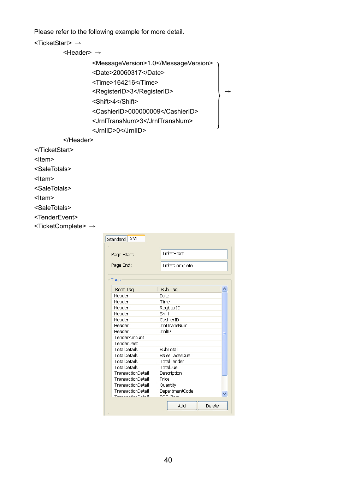Select the Header row with RegisterID
The image size is (337, 478).
[x=167, y=308]
